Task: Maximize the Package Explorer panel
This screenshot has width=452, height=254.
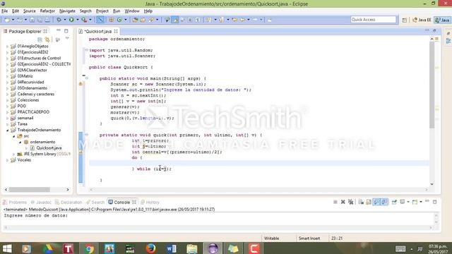Action: (66, 30)
